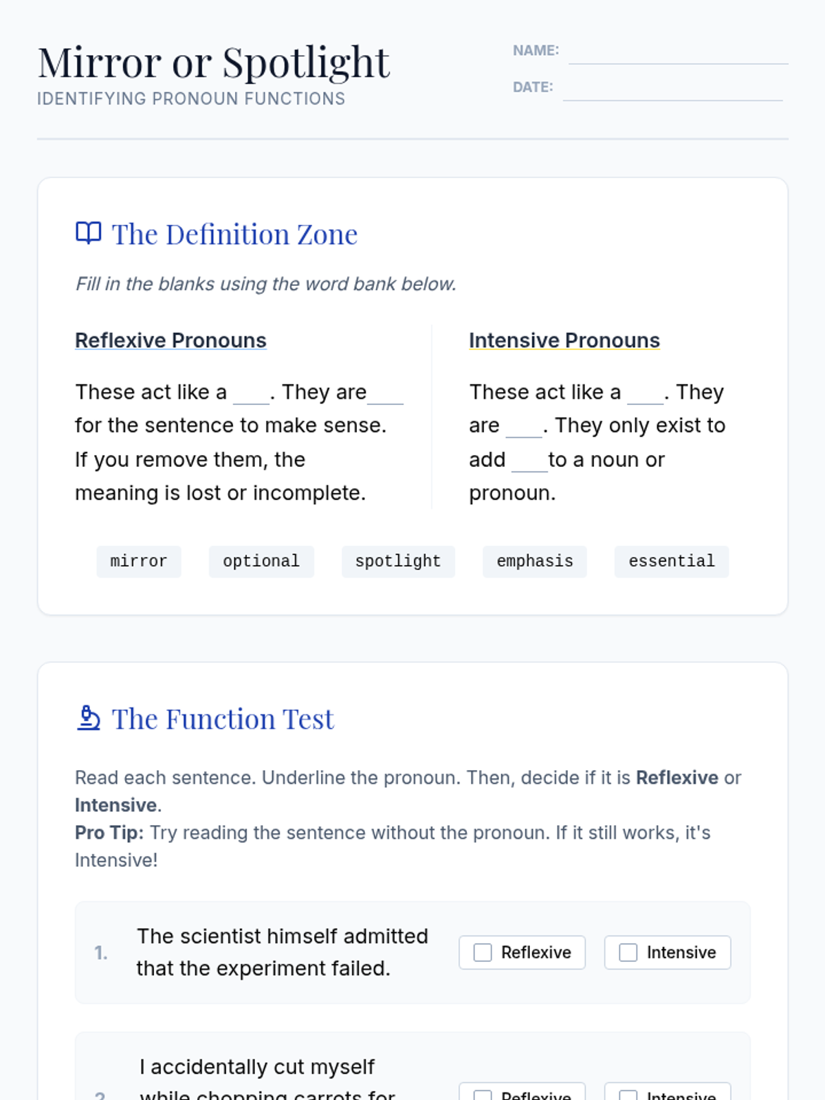
Task: Choose the 'emphasis' word bank chip
Action: tap(535, 562)
